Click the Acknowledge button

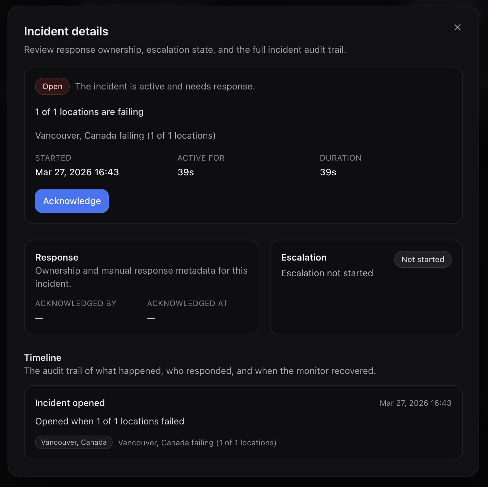coord(72,201)
